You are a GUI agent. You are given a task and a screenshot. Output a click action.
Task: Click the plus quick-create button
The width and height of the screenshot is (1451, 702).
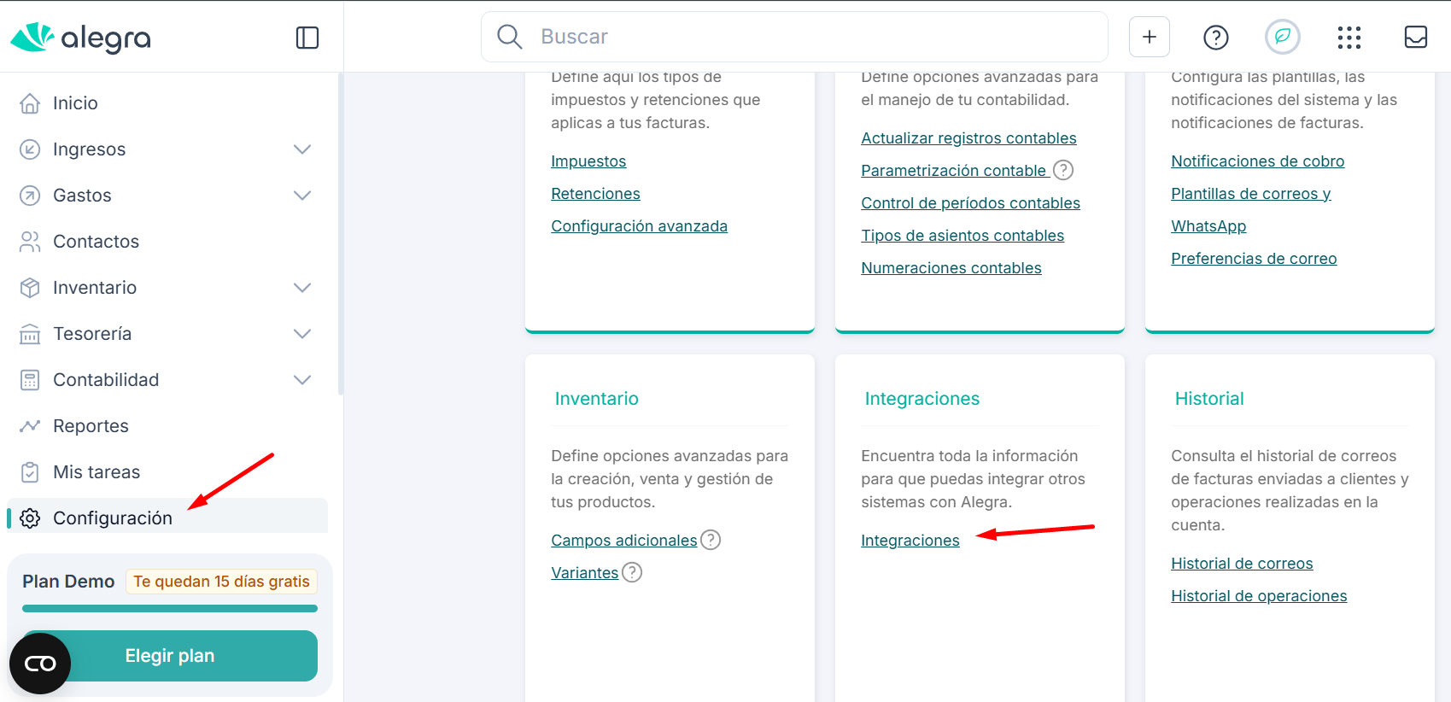(x=1149, y=37)
